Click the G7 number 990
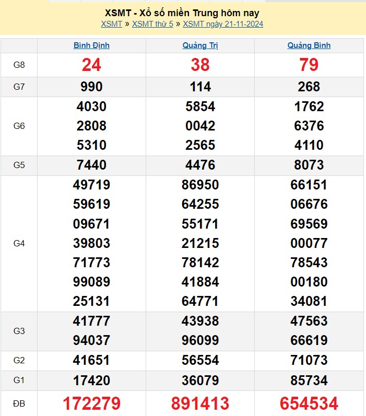366x416 pixels. pyautogui.click(x=91, y=87)
